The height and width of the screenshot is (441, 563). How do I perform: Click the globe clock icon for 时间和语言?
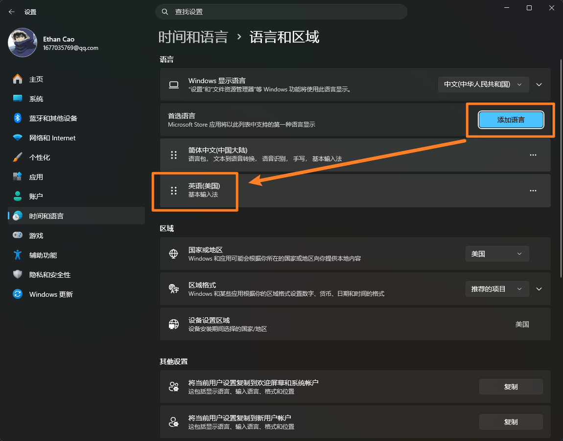click(x=18, y=216)
